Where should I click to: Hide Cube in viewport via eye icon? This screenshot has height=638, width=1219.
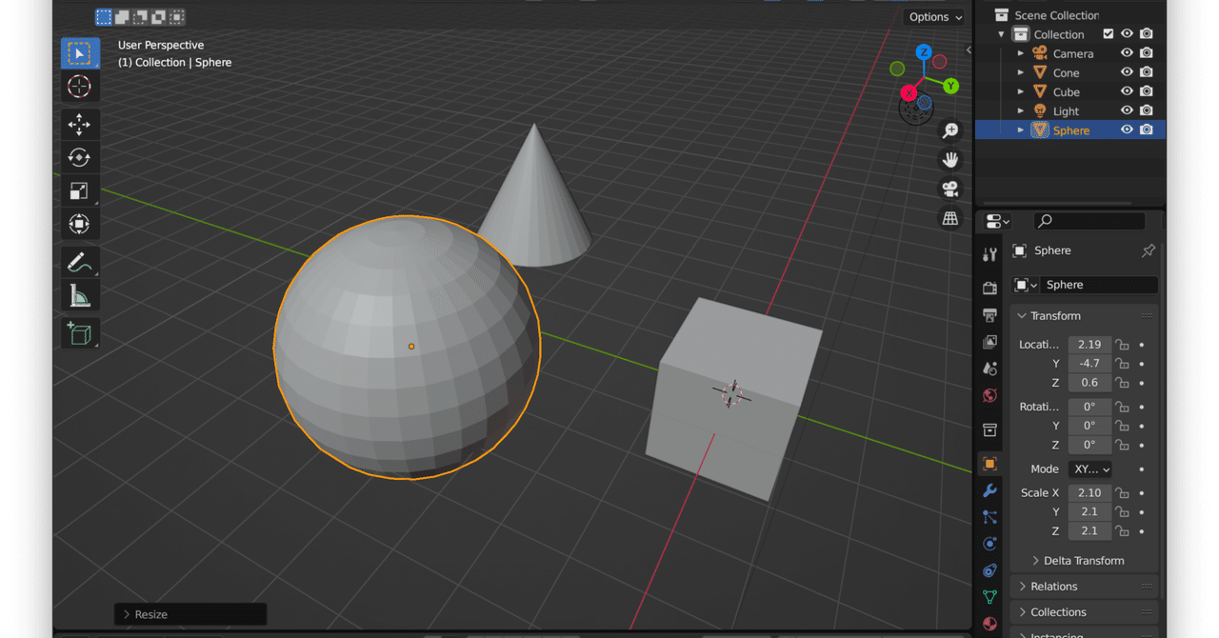coord(1127,91)
